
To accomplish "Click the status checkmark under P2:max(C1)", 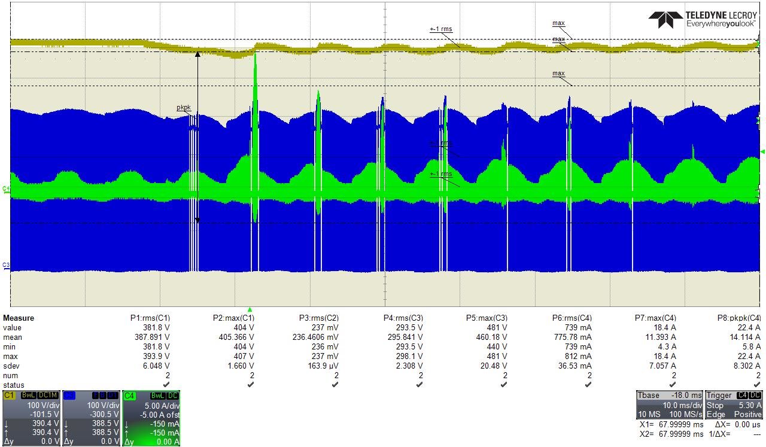I will pyautogui.click(x=251, y=385).
